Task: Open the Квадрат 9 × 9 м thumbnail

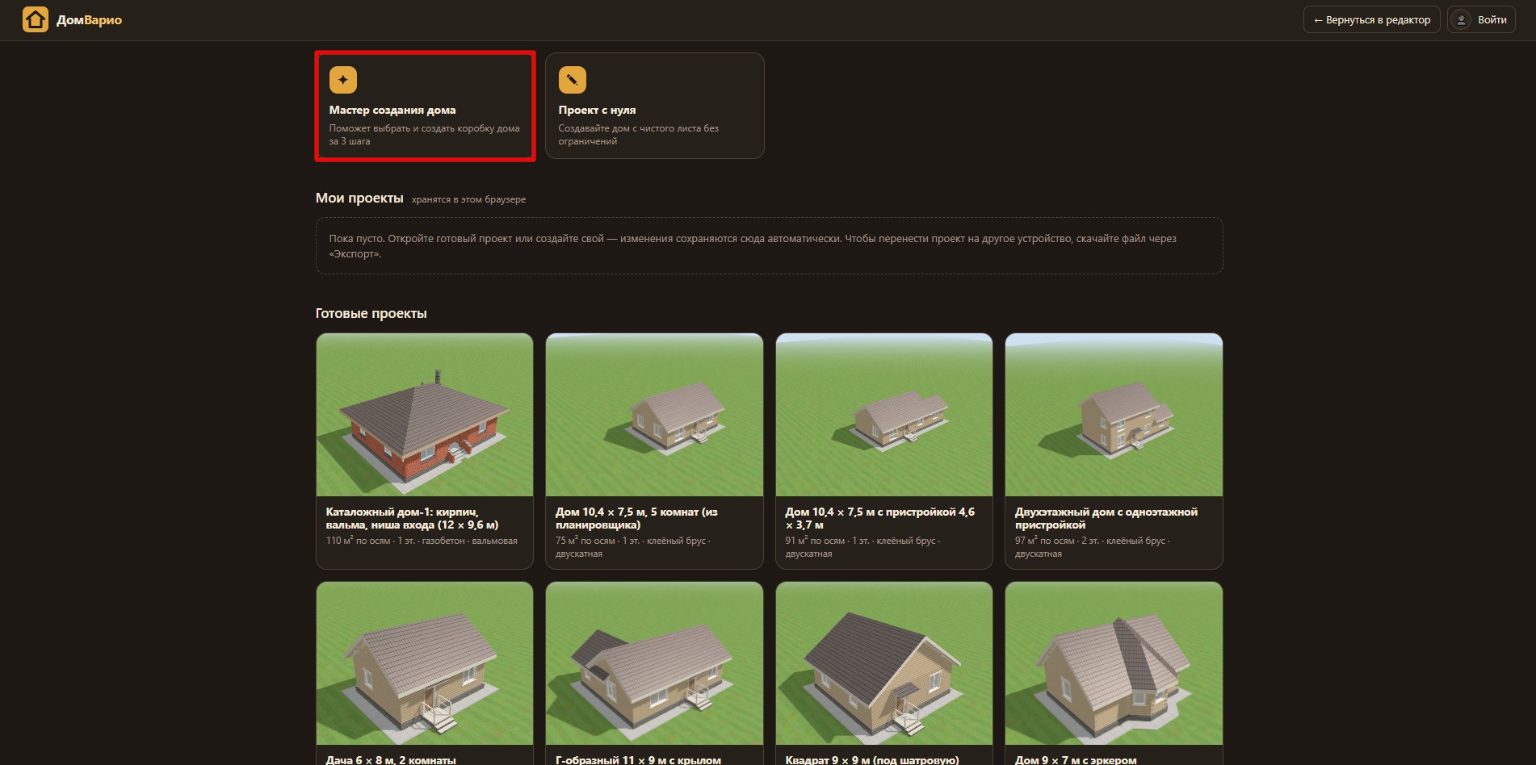Action: (884, 663)
